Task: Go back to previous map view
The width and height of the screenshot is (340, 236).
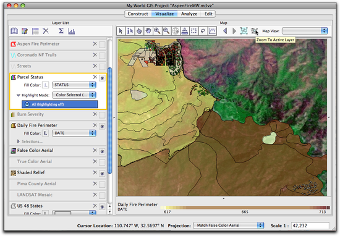Action: click(x=225, y=31)
